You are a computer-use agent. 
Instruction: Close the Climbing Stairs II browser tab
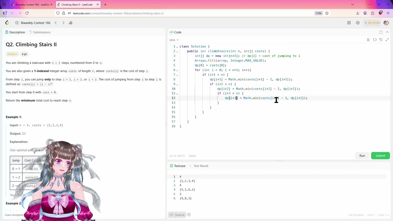point(98,5)
